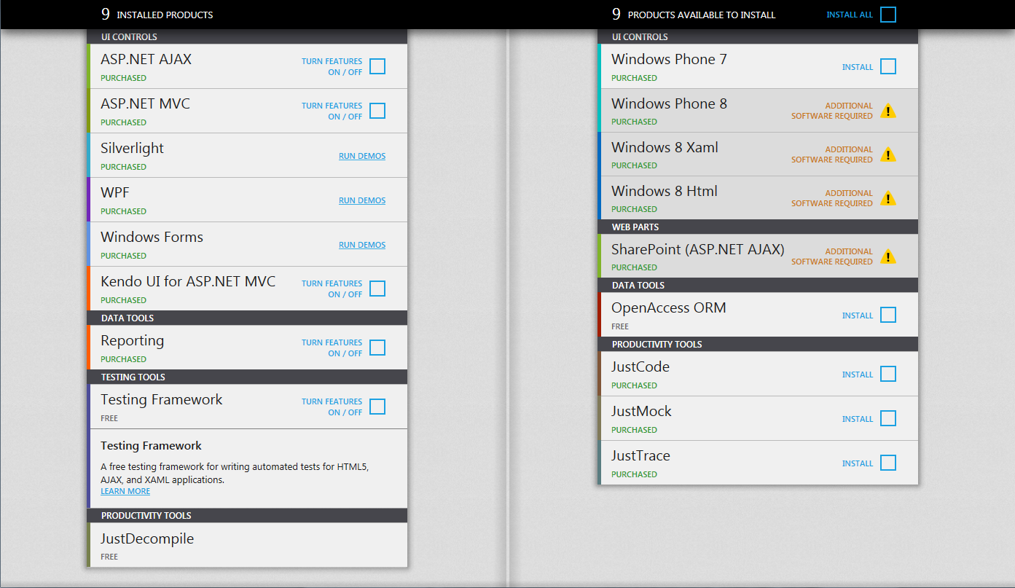Click the Windows Phone 7 product name
The width and height of the screenshot is (1015, 588).
click(669, 59)
